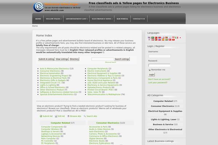The image size is (218, 145).
Task: Choose the Vietnamese flag icon
Action: (x=173, y=40)
